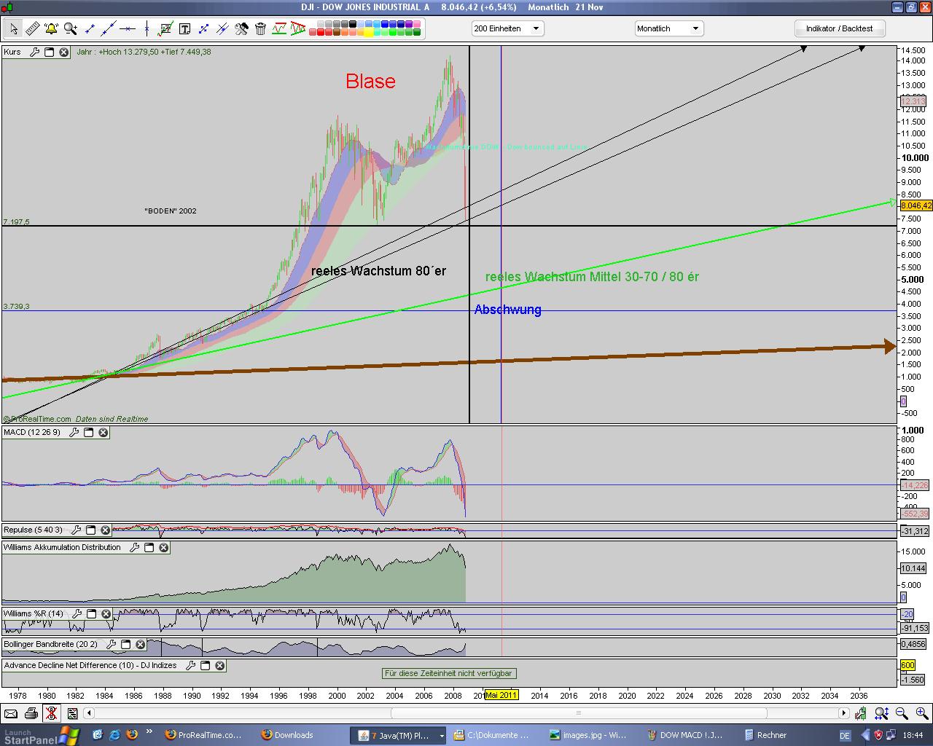
Task: Maximize the MACD indicator panel
Action: (89, 433)
